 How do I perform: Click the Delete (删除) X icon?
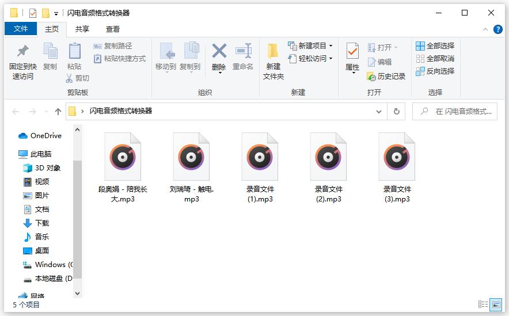point(219,51)
